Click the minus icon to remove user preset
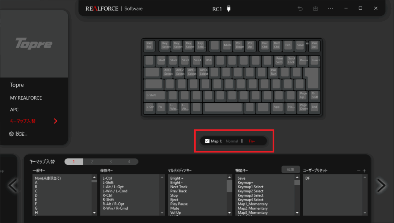 pyautogui.click(x=359, y=171)
